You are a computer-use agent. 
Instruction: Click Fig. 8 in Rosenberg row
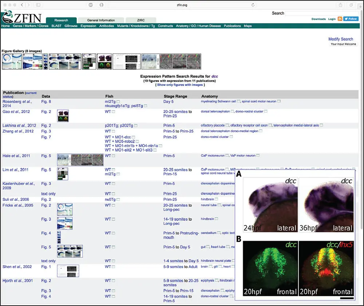pyautogui.click(x=46, y=102)
